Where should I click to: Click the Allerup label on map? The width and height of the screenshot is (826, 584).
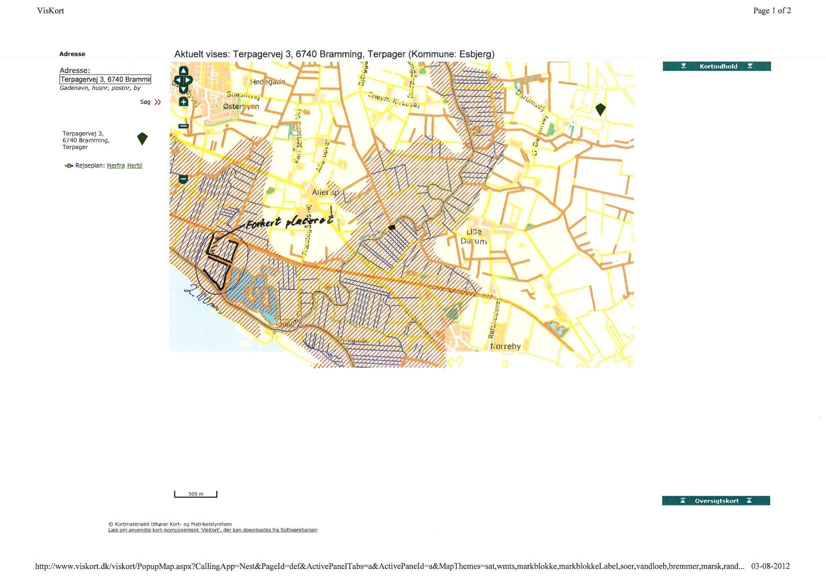[x=325, y=192]
